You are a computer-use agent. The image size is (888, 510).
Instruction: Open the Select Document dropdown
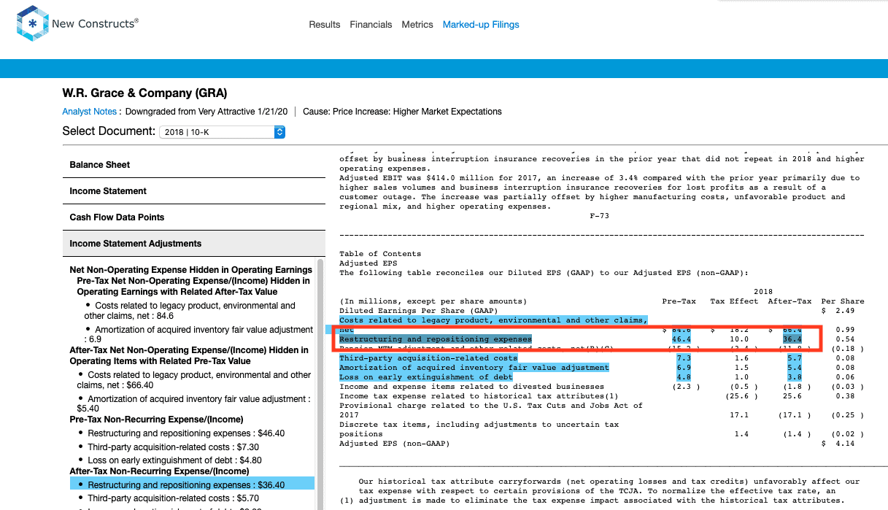click(x=222, y=132)
